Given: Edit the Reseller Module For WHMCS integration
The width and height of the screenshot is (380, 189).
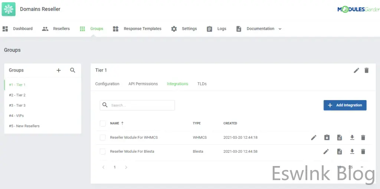Looking at the screenshot, I should pos(314,137).
